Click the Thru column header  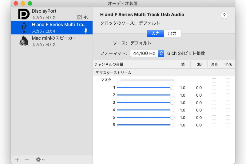228,64
